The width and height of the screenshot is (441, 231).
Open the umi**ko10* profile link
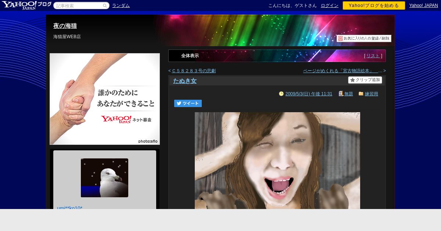point(69,208)
